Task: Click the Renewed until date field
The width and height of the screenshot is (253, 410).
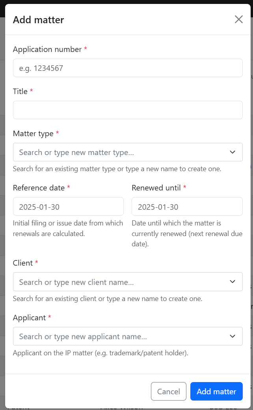Action: pyautogui.click(x=187, y=207)
